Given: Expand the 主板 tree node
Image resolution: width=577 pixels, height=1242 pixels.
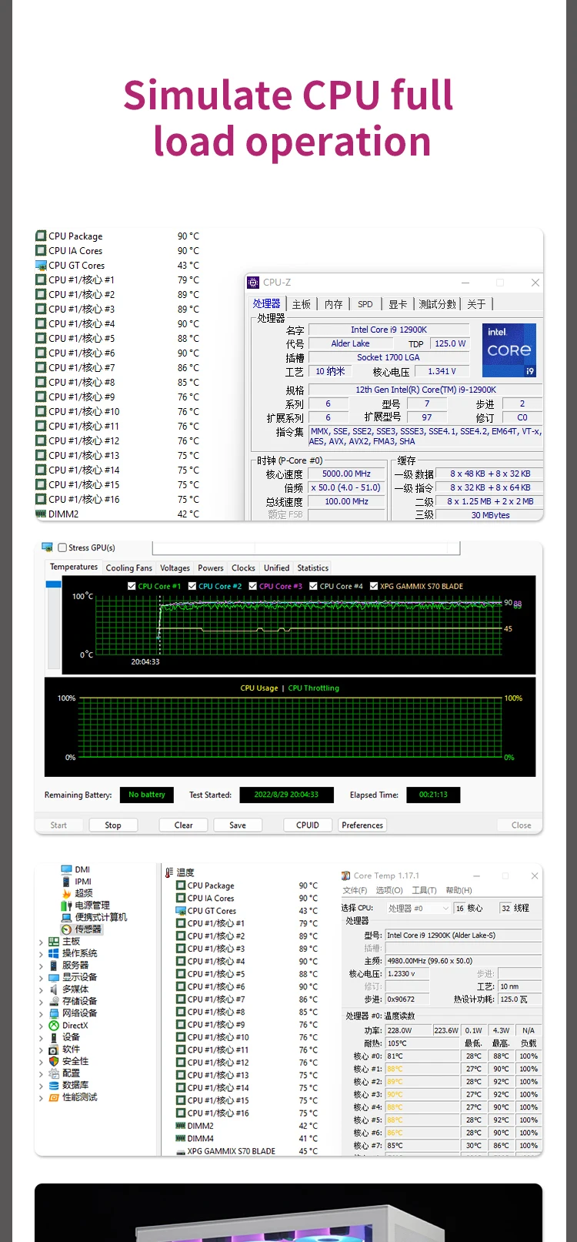Looking at the screenshot, I should (41, 942).
